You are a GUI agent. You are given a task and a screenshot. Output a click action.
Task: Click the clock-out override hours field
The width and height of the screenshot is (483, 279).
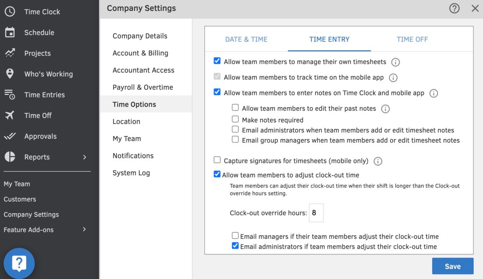pyautogui.click(x=316, y=213)
